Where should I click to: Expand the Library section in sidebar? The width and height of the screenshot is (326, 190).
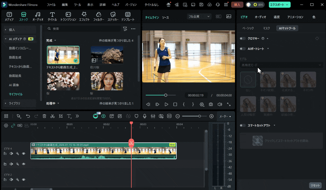point(14,103)
